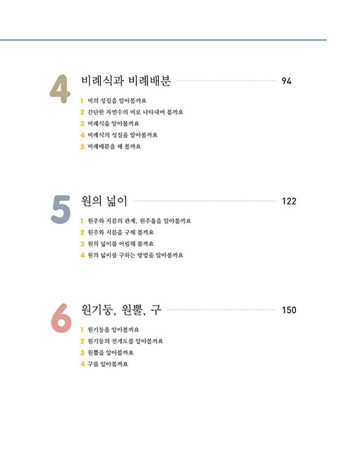Click the large blue chapter number 5
This screenshot has width=353, height=471.
coord(61,209)
